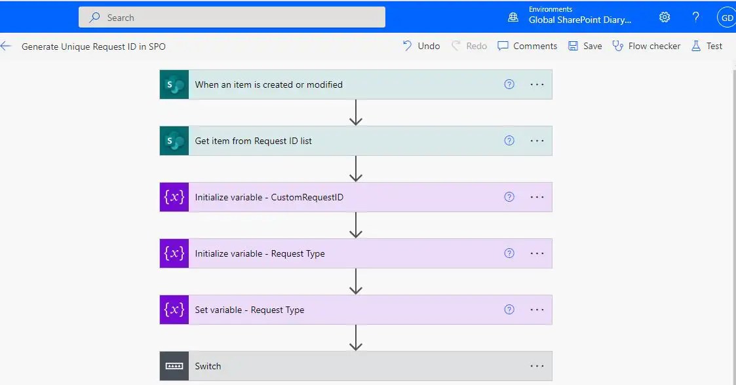Open help using the question mark icon

click(695, 17)
